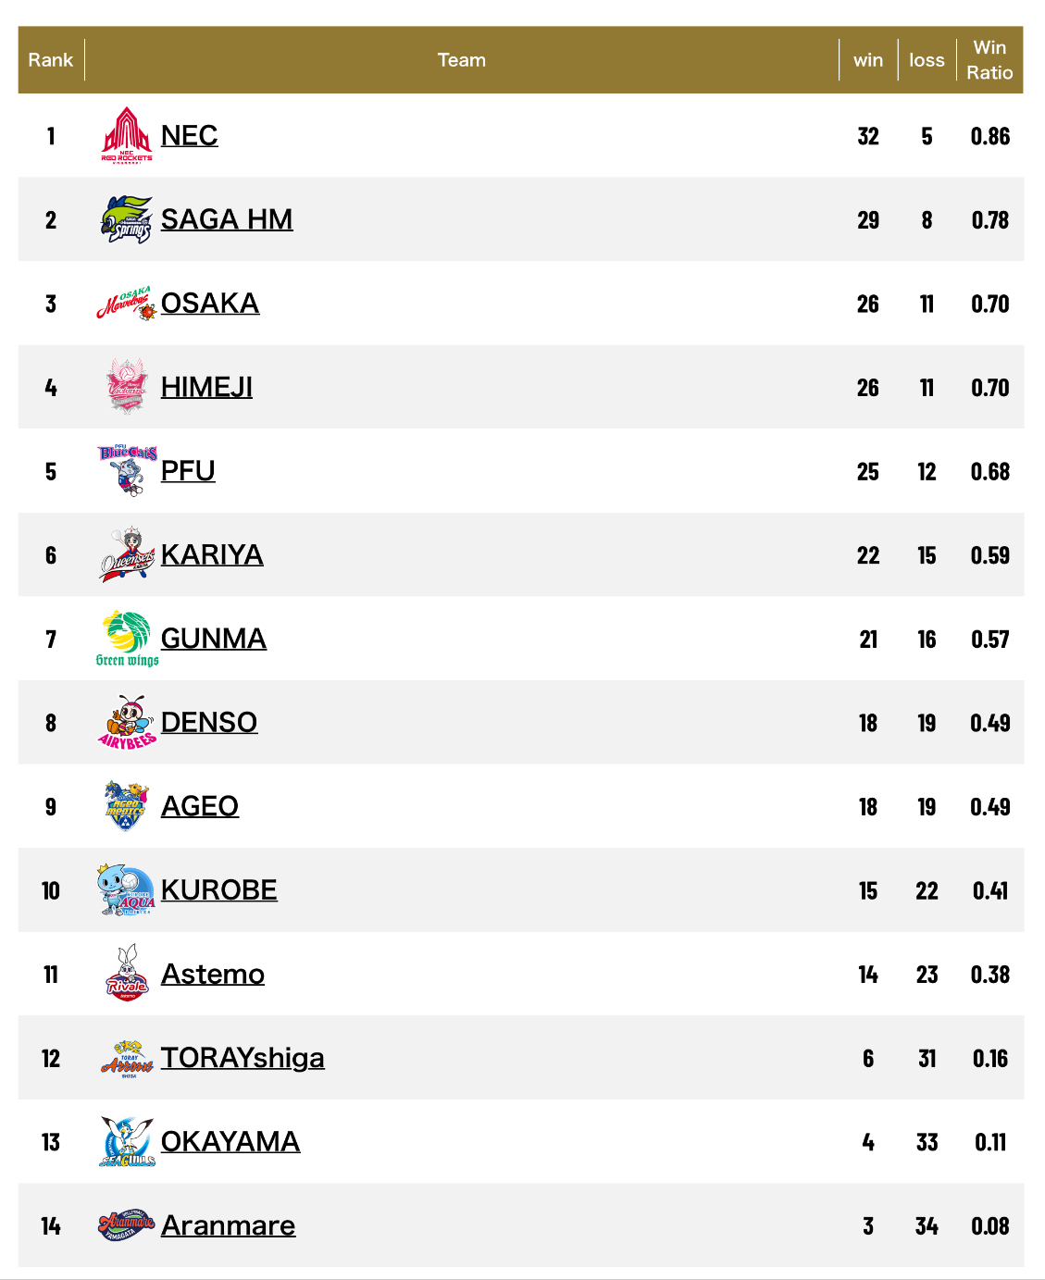
Task: Click the Denso Airybees logo
Action: coord(127,722)
